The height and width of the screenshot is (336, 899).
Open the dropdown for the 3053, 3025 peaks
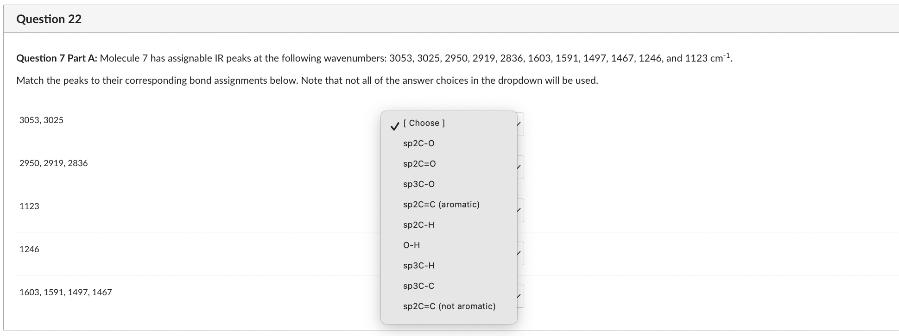click(519, 124)
